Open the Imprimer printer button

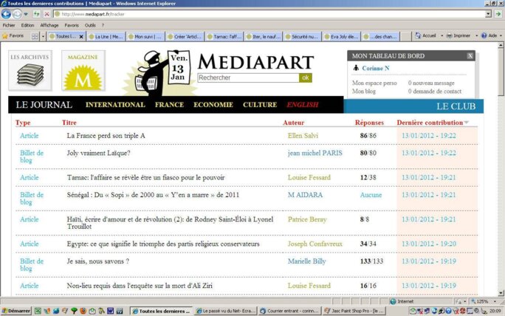point(458,35)
